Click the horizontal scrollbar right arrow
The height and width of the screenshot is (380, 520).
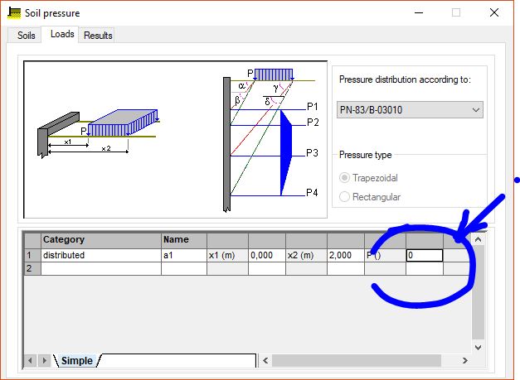click(465, 360)
